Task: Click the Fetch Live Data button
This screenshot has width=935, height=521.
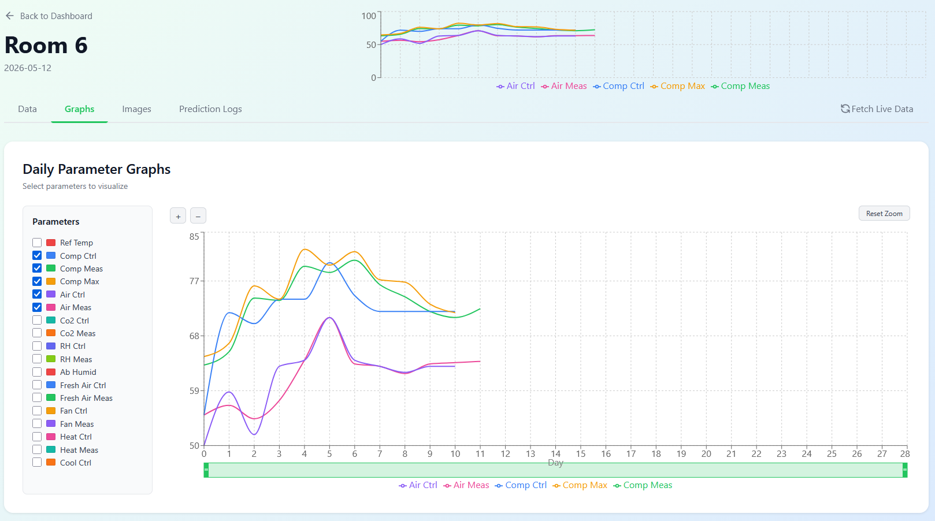Action: (877, 109)
